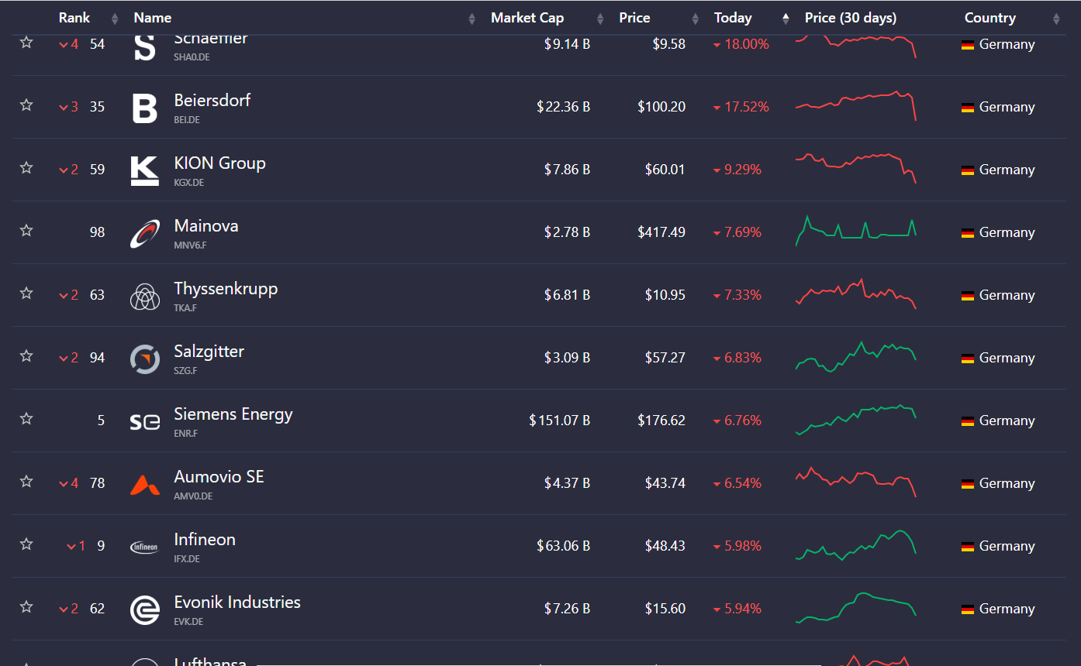Click the German flag in Mainova row

point(968,233)
